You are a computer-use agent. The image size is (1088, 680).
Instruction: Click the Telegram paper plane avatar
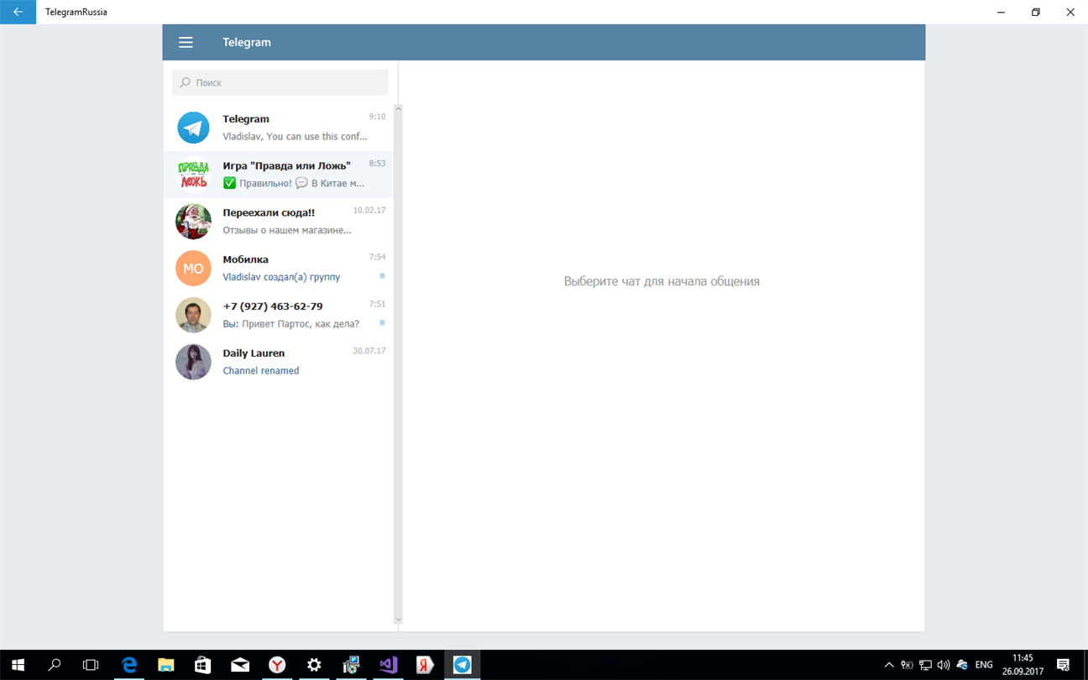click(x=193, y=128)
